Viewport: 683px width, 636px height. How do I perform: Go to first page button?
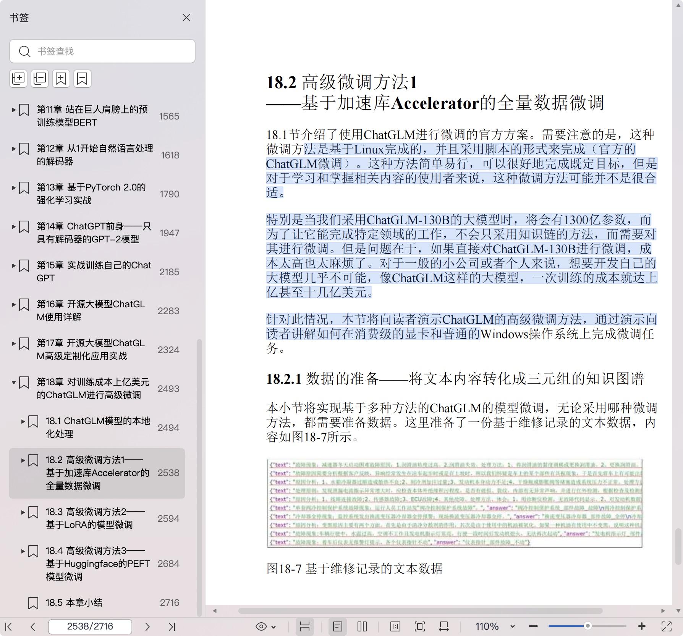[x=9, y=626]
